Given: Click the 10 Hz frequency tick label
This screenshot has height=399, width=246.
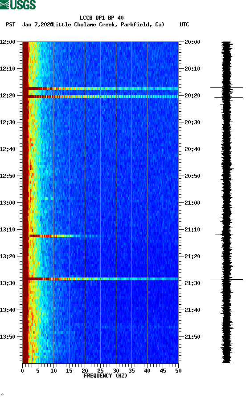Looking at the screenshot, I should 53,371.
